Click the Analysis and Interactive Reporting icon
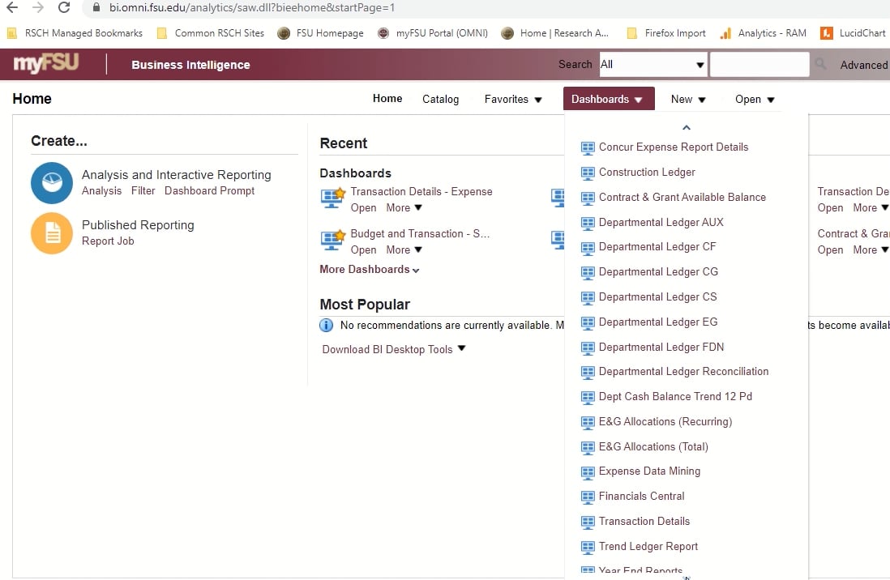Image resolution: width=890 pixels, height=580 pixels. pyautogui.click(x=52, y=182)
